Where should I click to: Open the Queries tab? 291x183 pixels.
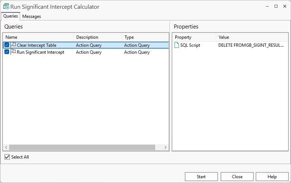point(11,16)
